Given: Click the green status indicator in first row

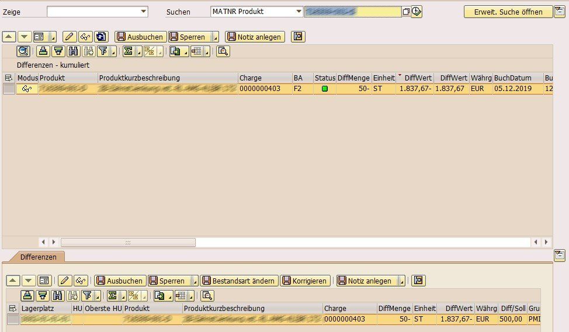Looking at the screenshot, I should [325, 89].
